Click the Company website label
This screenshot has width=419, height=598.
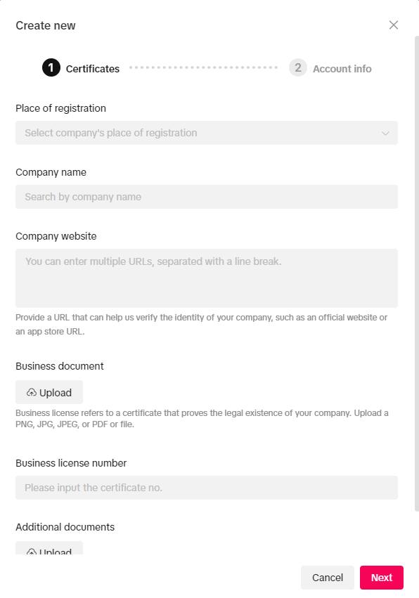coord(56,236)
